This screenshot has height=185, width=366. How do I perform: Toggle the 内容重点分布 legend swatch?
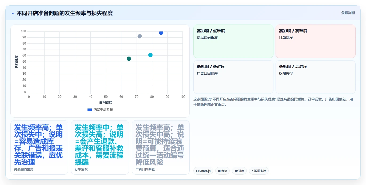[90, 110]
